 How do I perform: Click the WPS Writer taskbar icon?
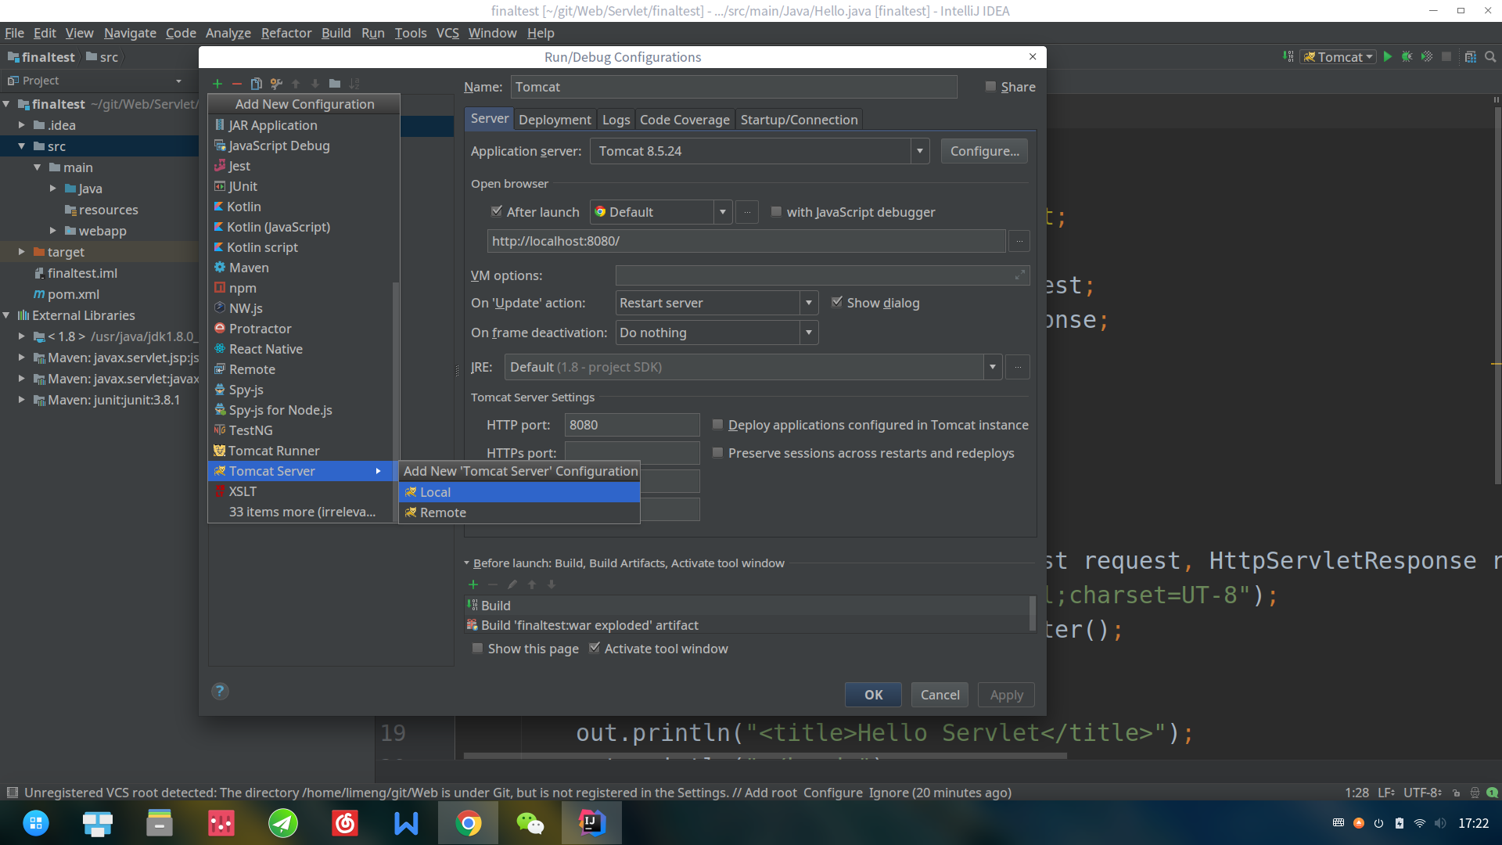coord(406,823)
